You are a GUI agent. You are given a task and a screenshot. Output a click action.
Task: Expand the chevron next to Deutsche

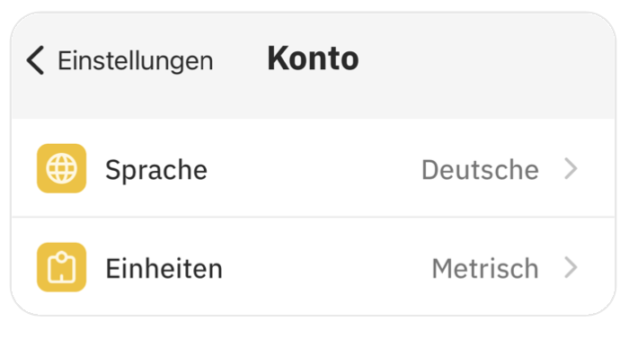click(571, 168)
